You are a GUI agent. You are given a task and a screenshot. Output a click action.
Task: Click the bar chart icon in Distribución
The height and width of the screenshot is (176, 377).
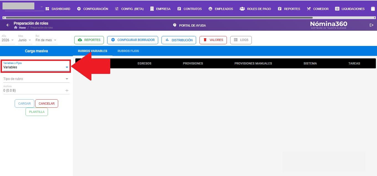pos(167,40)
